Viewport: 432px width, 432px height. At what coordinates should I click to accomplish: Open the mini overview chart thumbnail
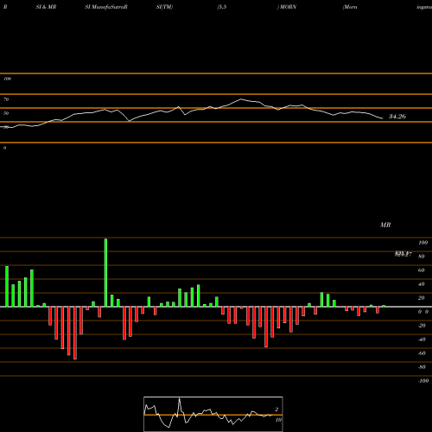coord(213,414)
